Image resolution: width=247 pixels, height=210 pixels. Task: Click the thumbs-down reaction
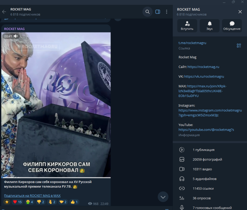[x=40, y=202]
